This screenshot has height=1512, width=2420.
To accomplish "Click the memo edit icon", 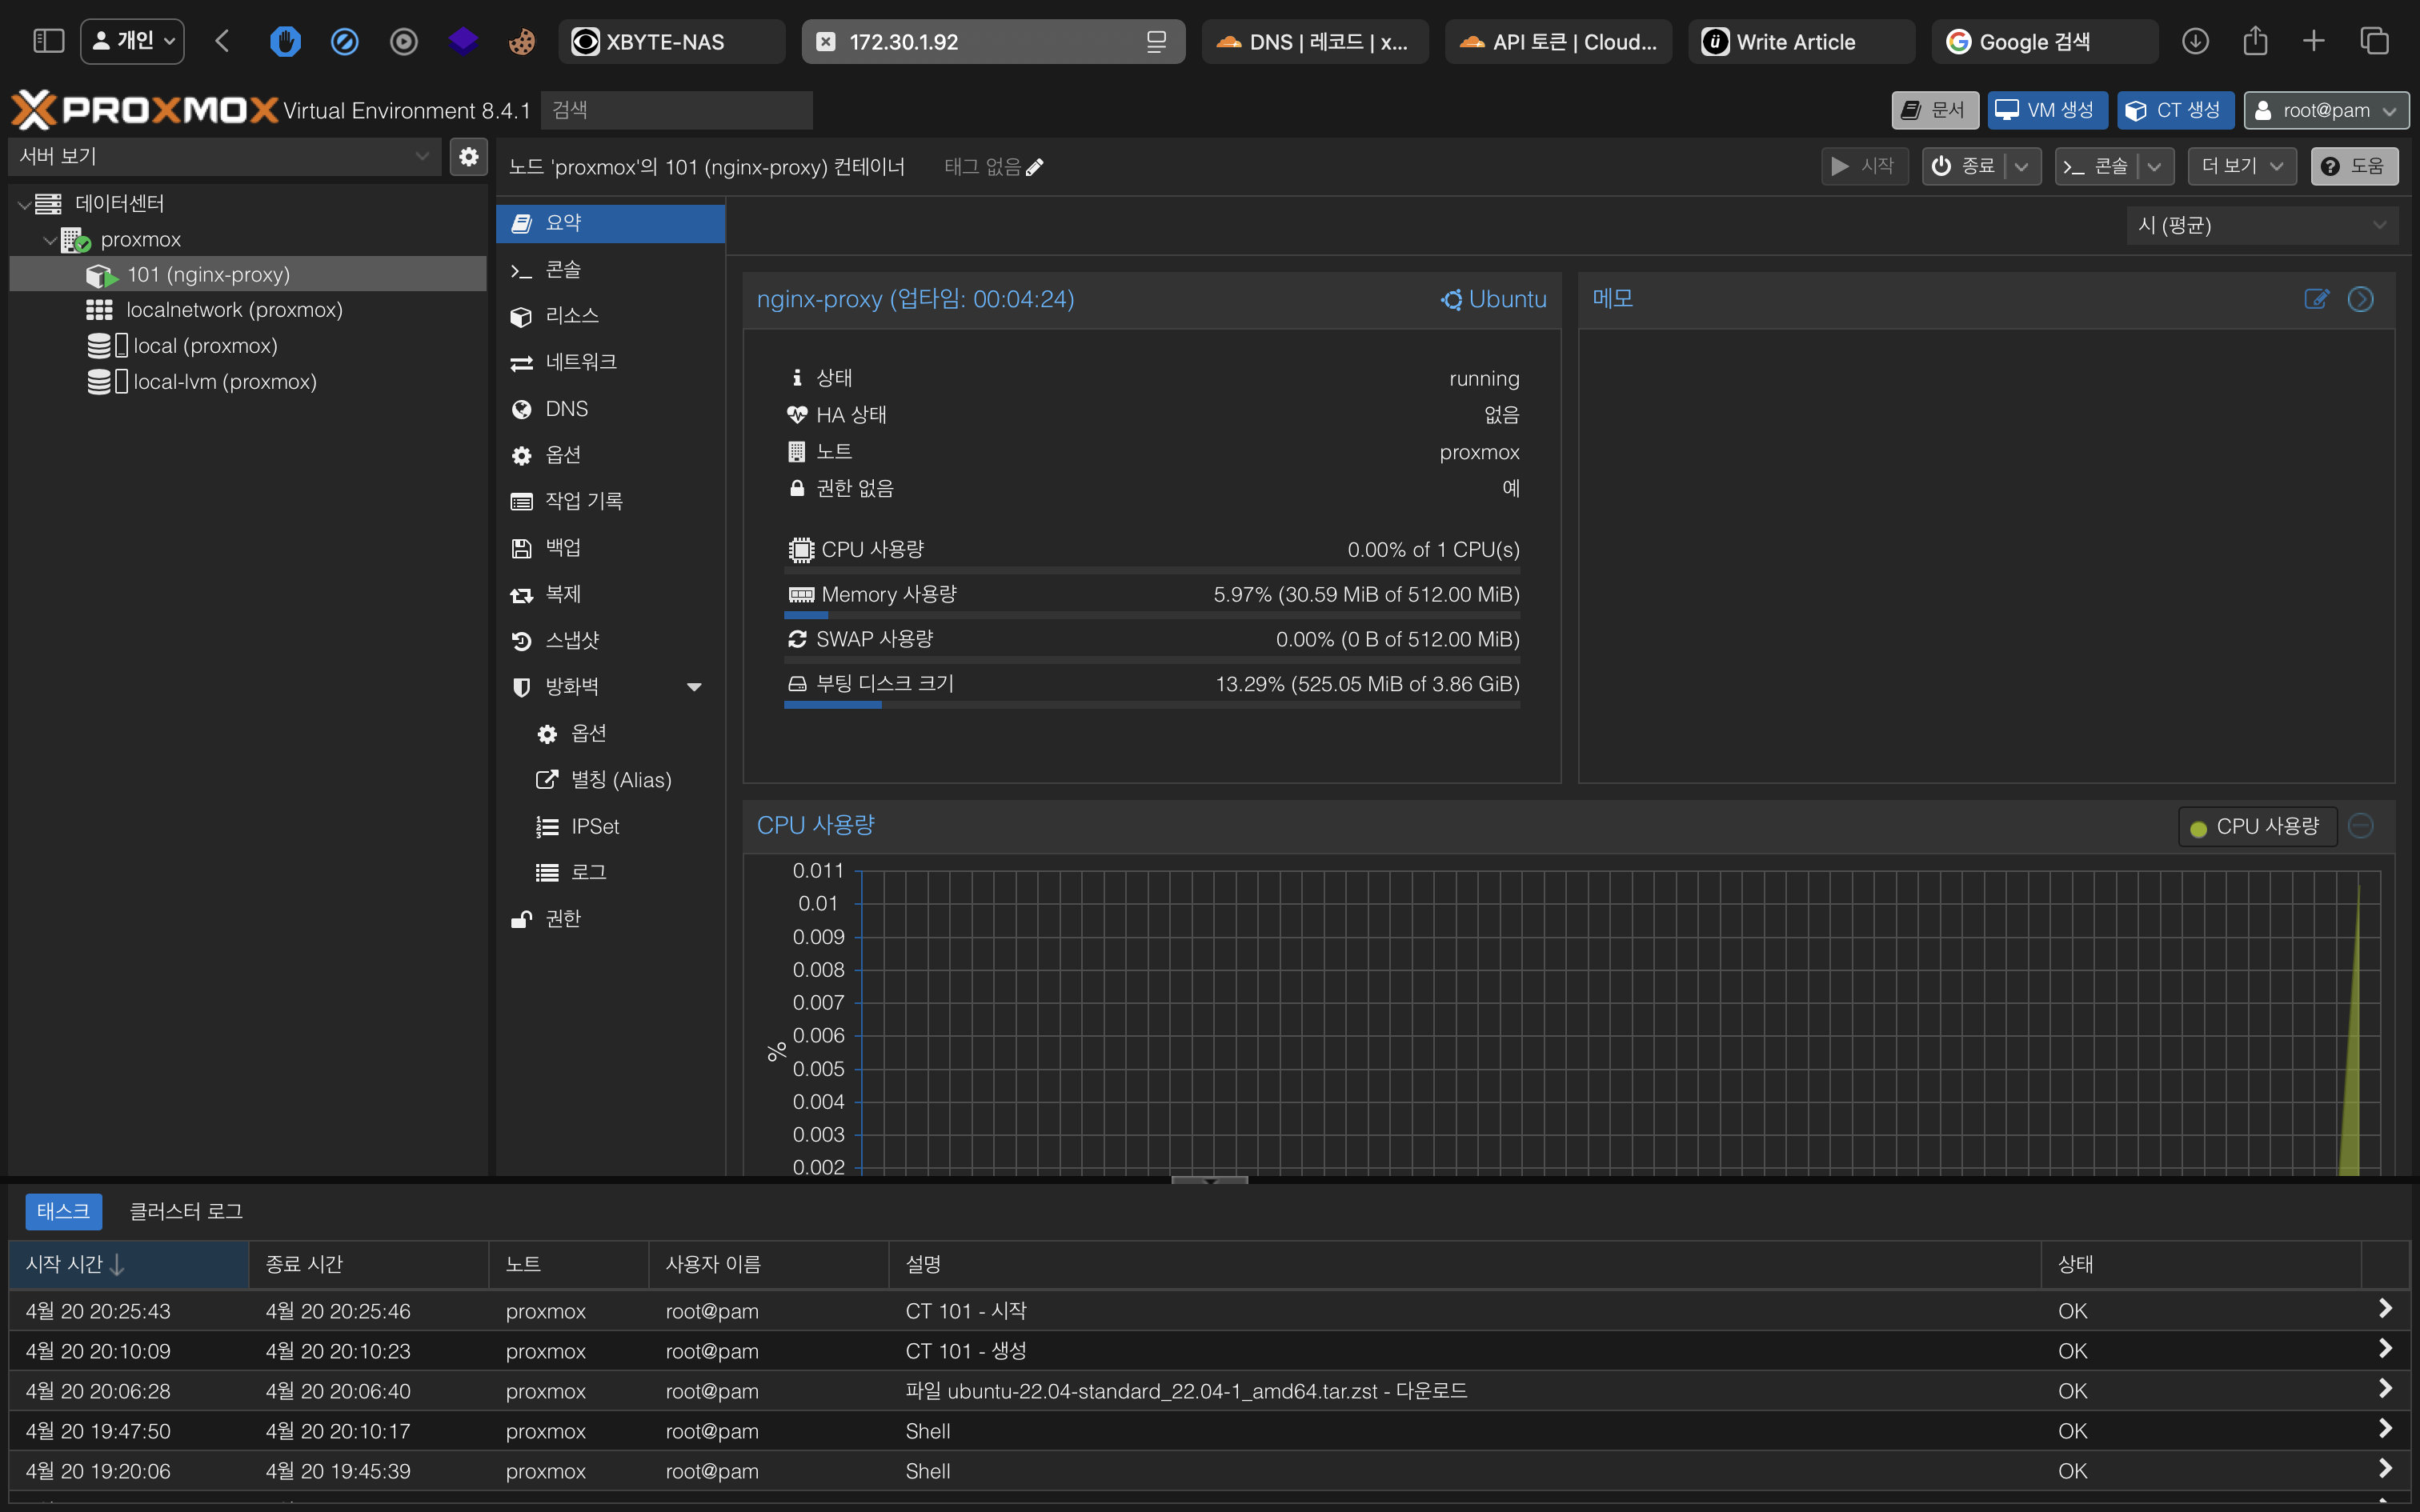I will click(2316, 299).
